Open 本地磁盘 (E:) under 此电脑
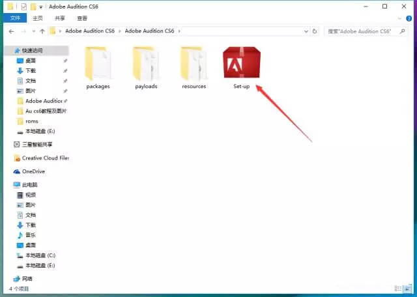Screen dimensions: 417x297 pos(40,265)
